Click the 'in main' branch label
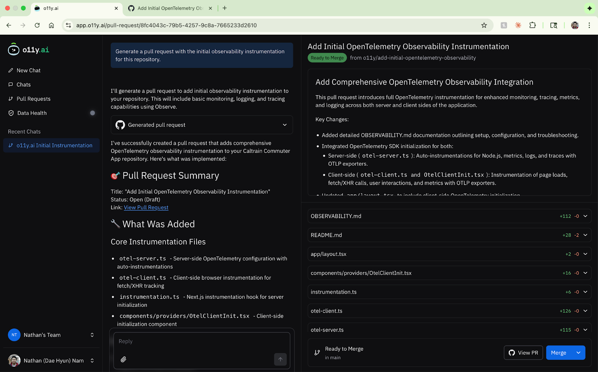The height and width of the screenshot is (372, 598). coord(333,357)
